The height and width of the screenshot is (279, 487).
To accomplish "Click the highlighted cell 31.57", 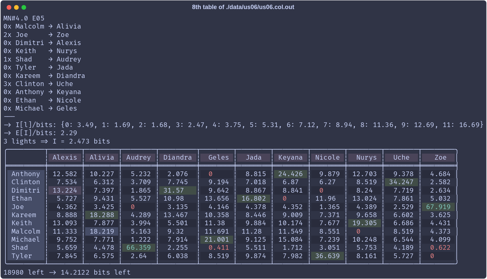I will (x=177, y=190).
